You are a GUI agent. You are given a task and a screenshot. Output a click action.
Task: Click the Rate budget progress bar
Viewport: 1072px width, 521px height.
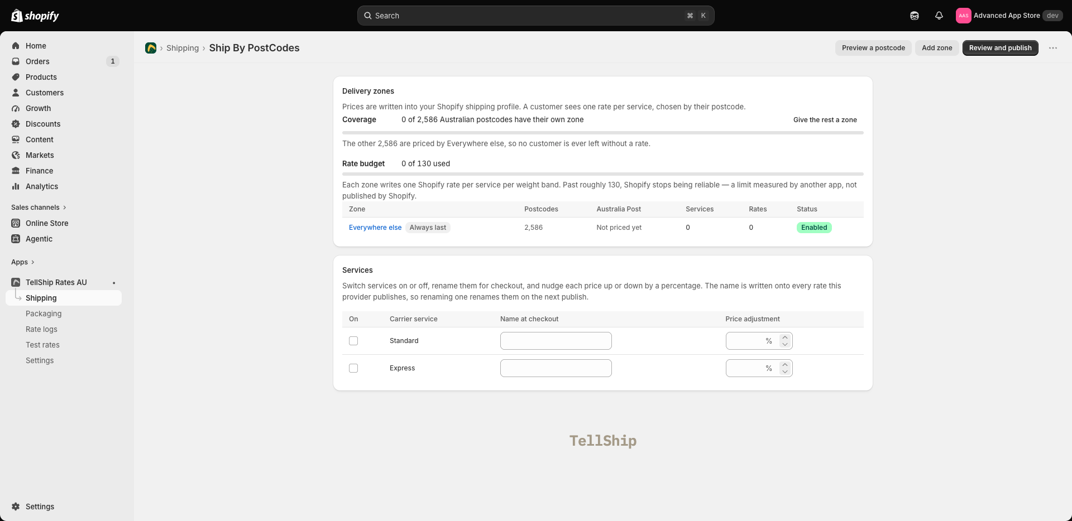(602, 174)
